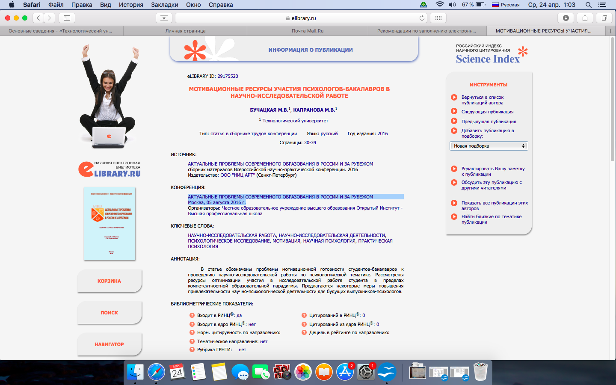This screenshot has height=385, width=616.
Task: Open publisher link ООО "НИЦ АРТ"
Action: pos(237,175)
